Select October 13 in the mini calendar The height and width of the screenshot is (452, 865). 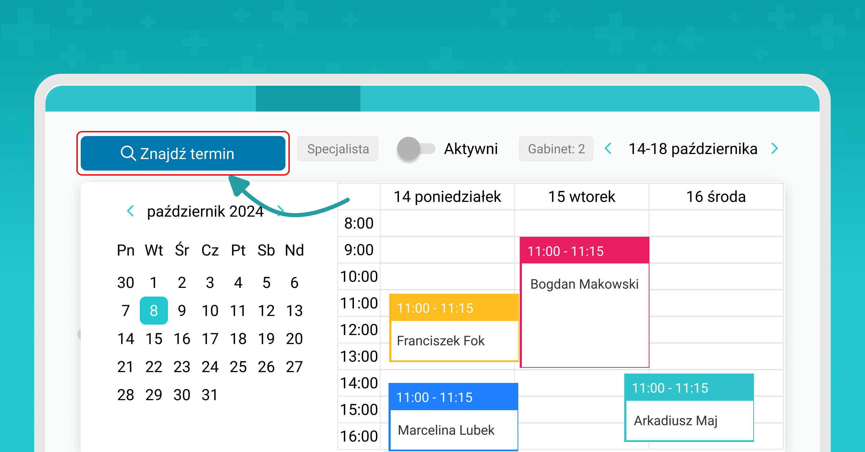(294, 311)
